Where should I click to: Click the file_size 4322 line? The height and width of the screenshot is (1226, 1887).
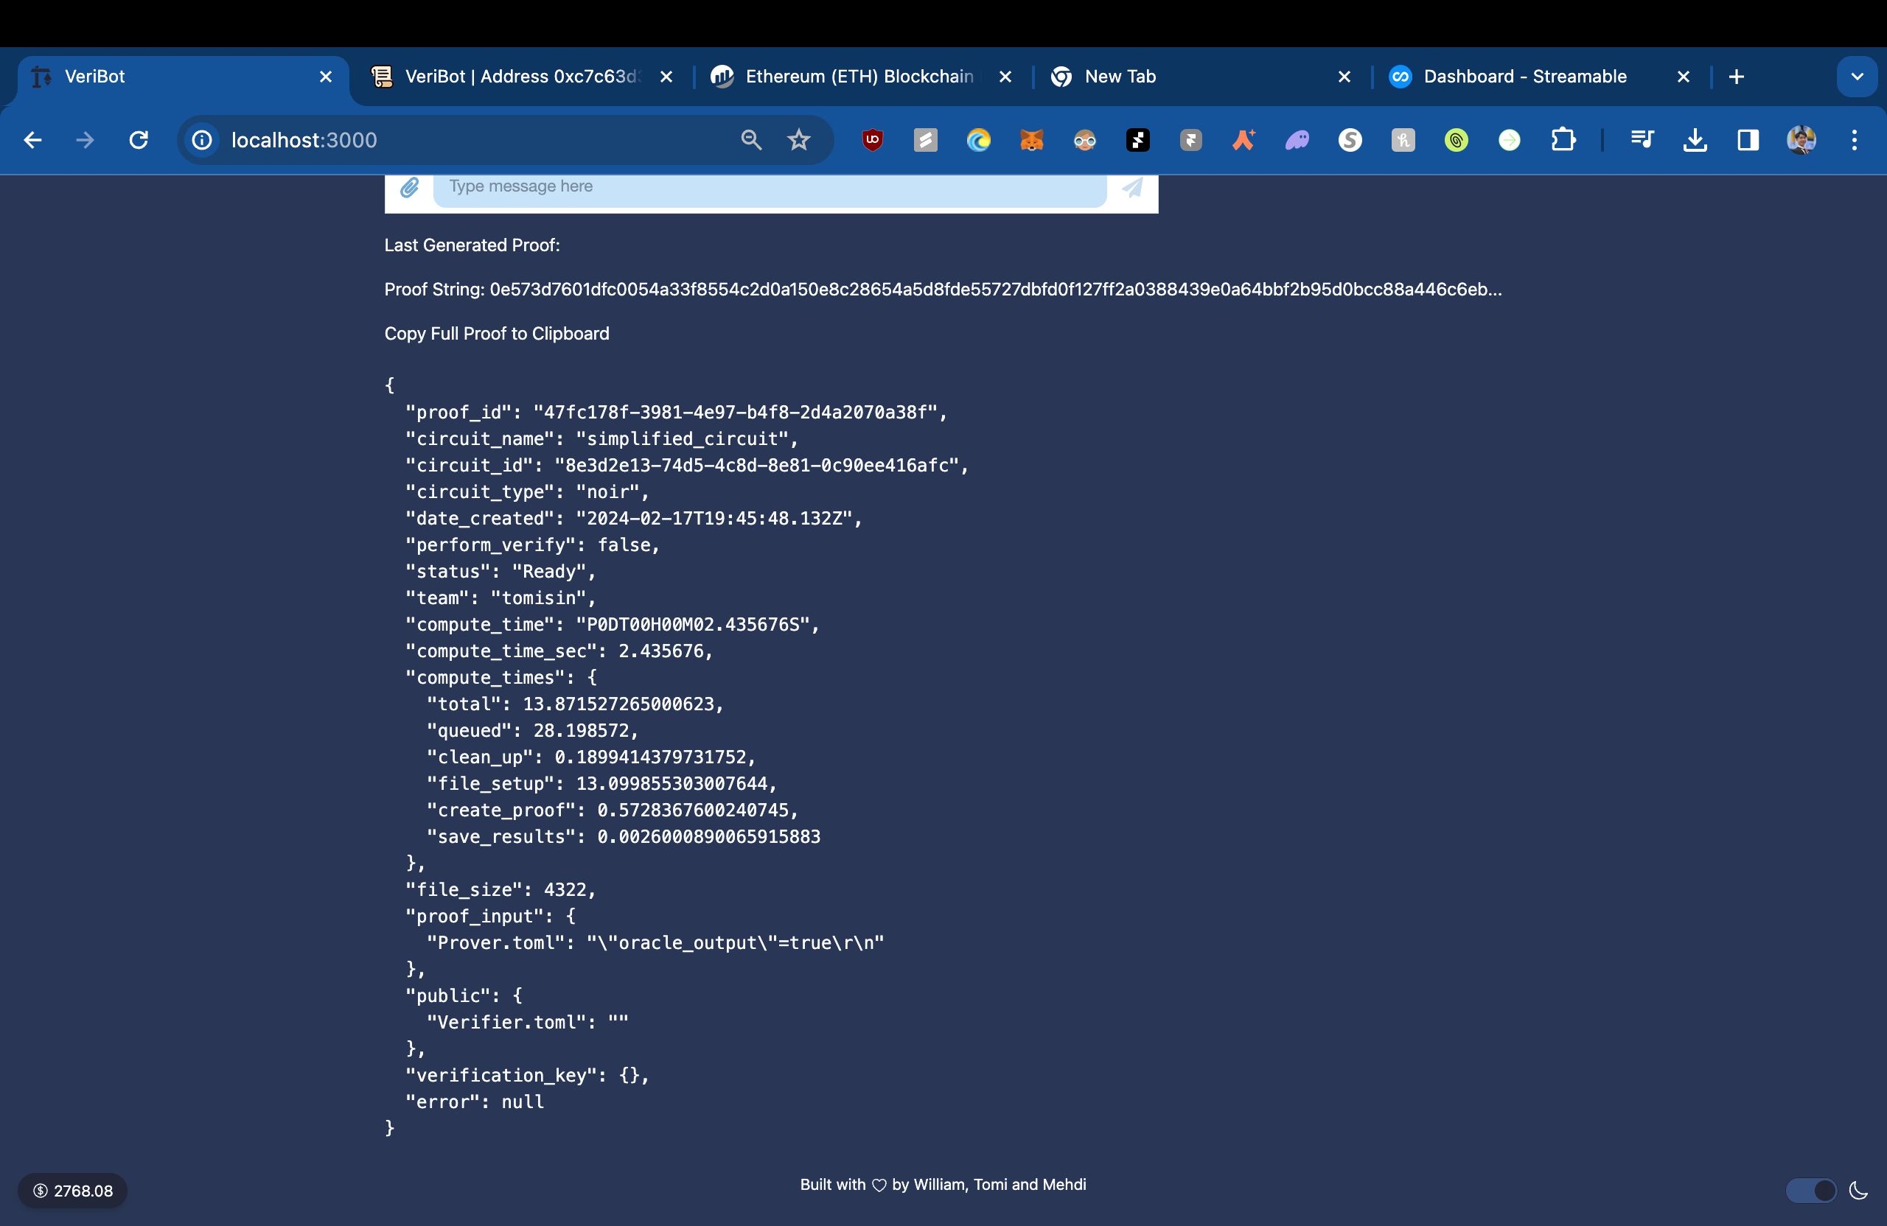coord(500,889)
